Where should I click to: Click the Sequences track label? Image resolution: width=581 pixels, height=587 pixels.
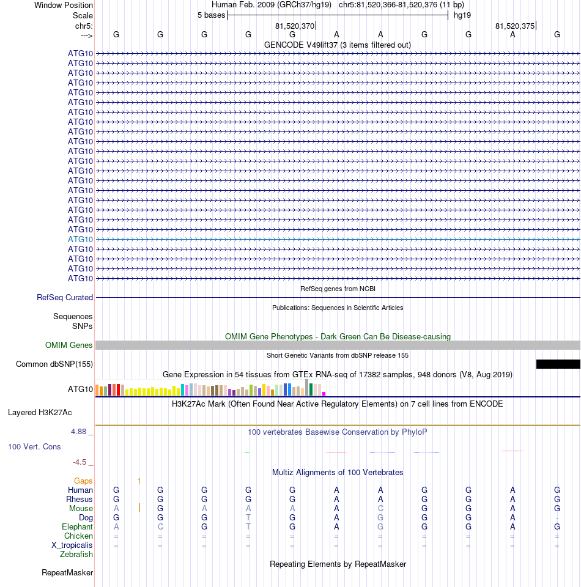(x=73, y=316)
